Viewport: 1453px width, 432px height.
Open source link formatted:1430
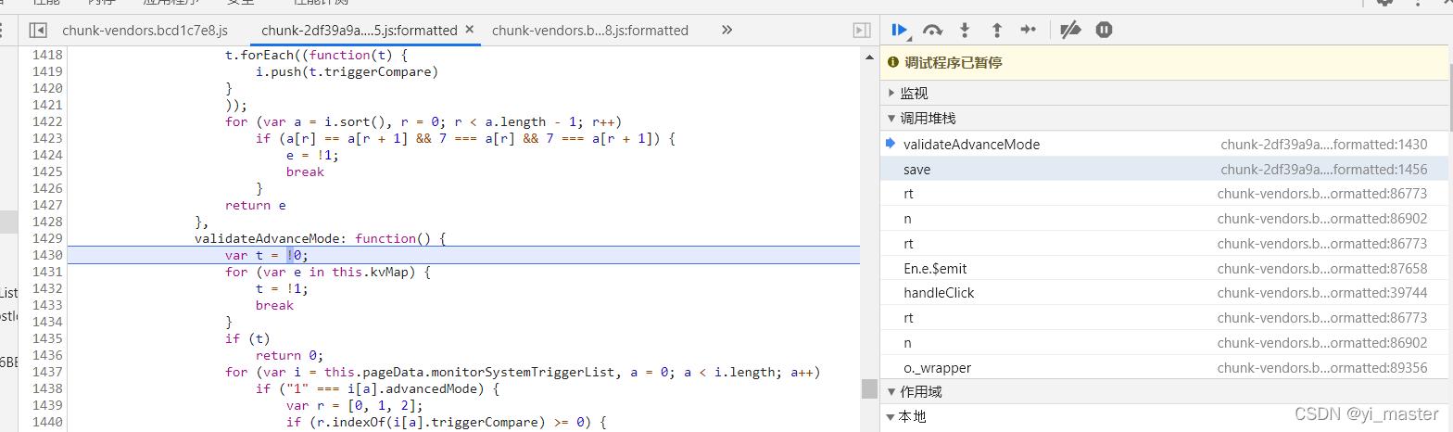(1323, 144)
